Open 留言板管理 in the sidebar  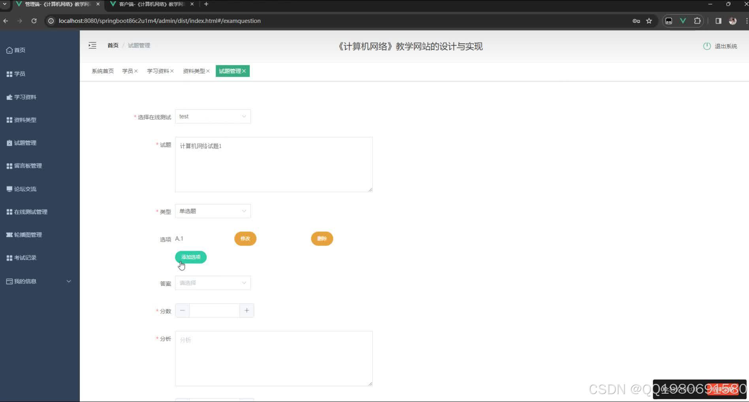(24, 166)
